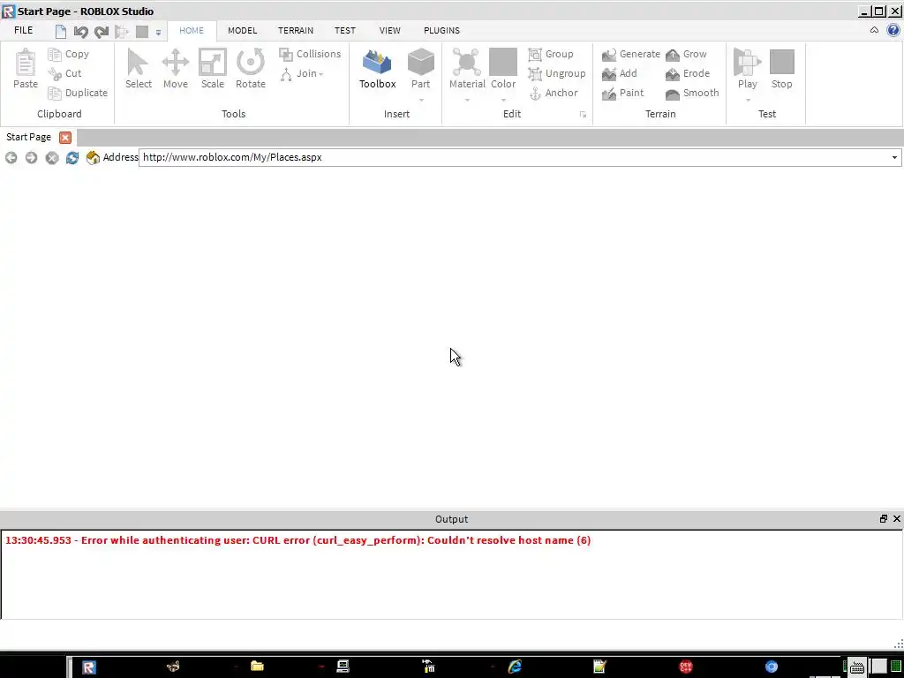The width and height of the screenshot is (904, 678).
Task: Close the Start Page tab
Action: click(x=65, y=138)
